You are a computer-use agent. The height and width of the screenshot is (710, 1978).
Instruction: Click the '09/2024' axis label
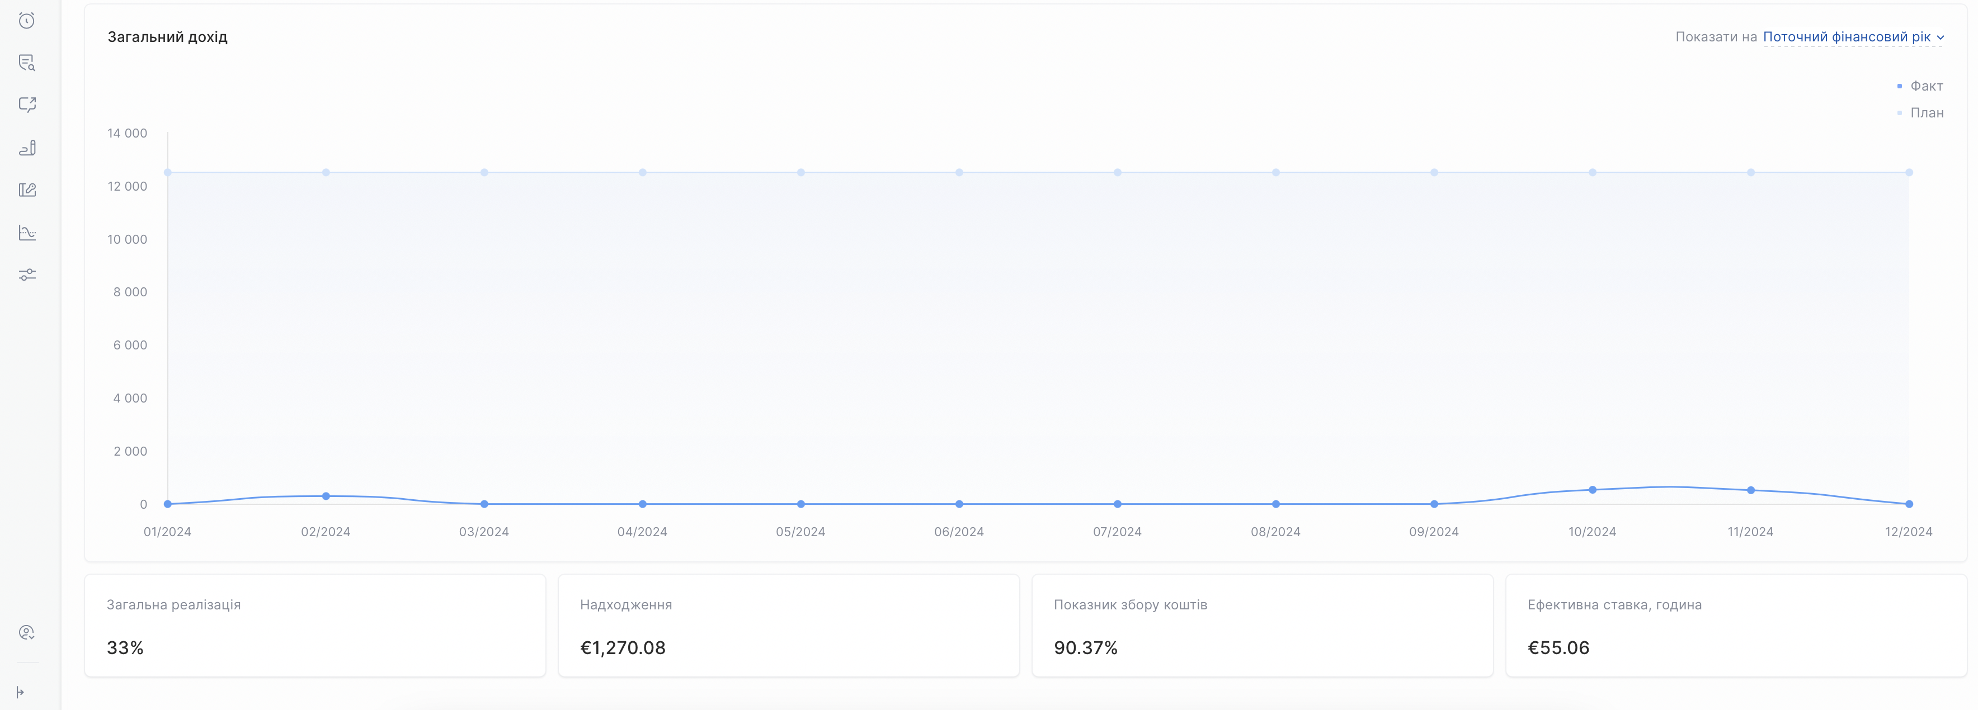tap(1434, 532)
